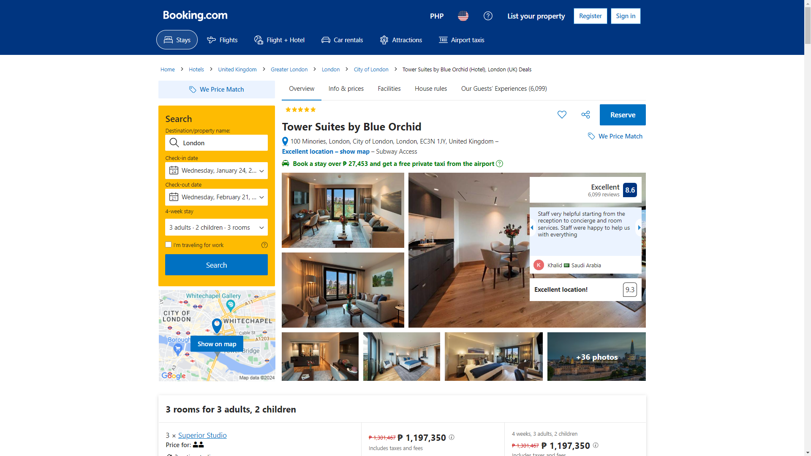The height and width of the screenshot is (456, 811).
Task: Save property with the heart icon
Action: 562,114
